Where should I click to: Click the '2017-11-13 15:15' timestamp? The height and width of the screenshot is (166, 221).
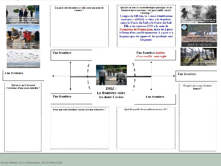(199, 45)
